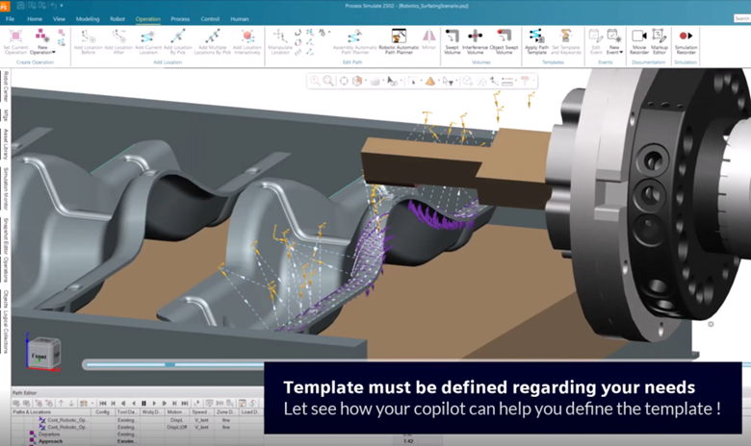Open the File menu
The width and height of the screenshot is (751, 446).
[x=11, y=18]
